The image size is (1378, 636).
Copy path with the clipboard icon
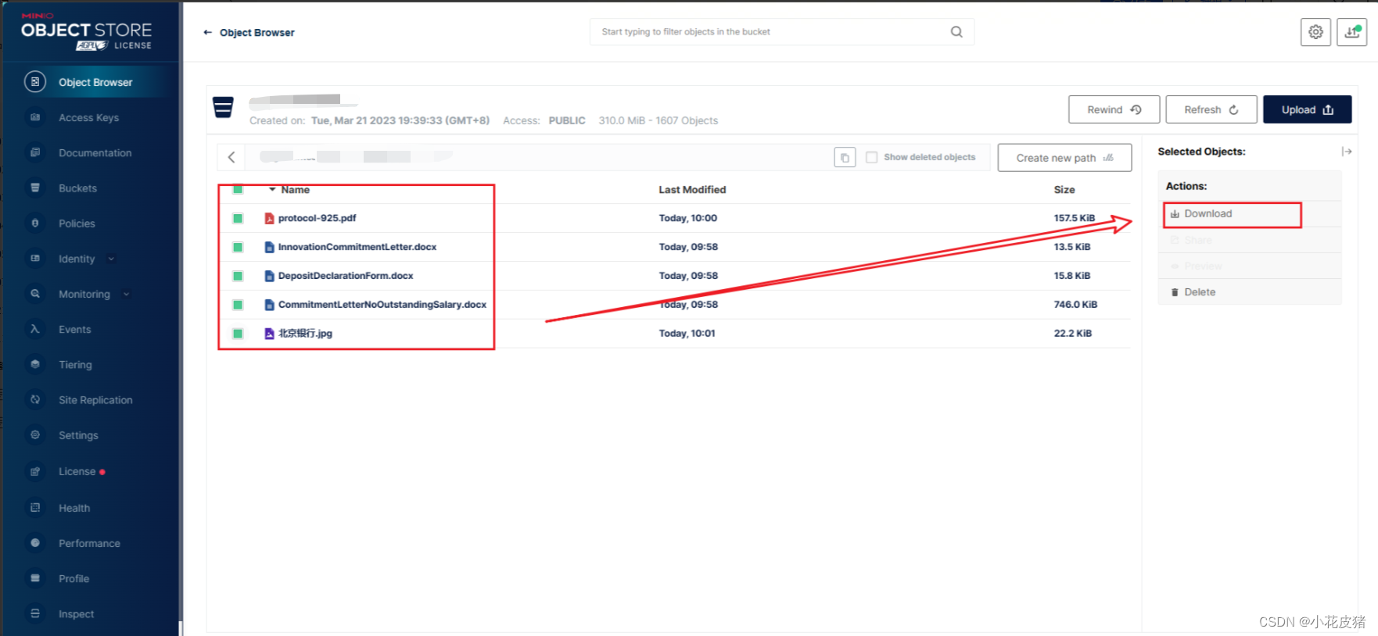click(845, 158)
